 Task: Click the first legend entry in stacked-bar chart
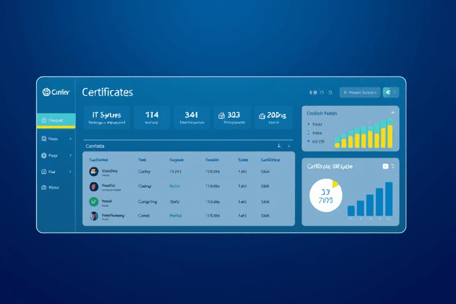[315, 124]
